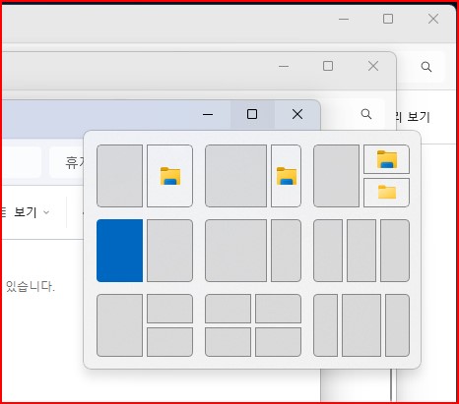The height and width of the screenshot is (404, 459).
Task: Choose narrow right column of narrow-wide-narrow layout
Action: point(397,325)
